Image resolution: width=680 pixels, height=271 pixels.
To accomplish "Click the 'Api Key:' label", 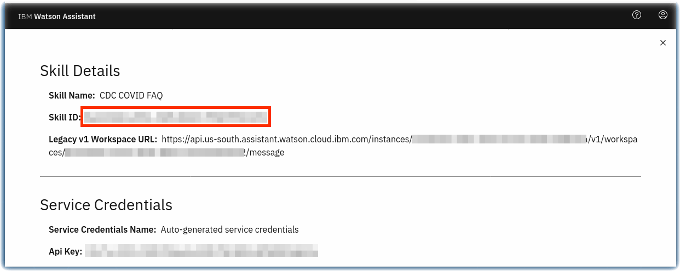I will [x=65, y=251].
